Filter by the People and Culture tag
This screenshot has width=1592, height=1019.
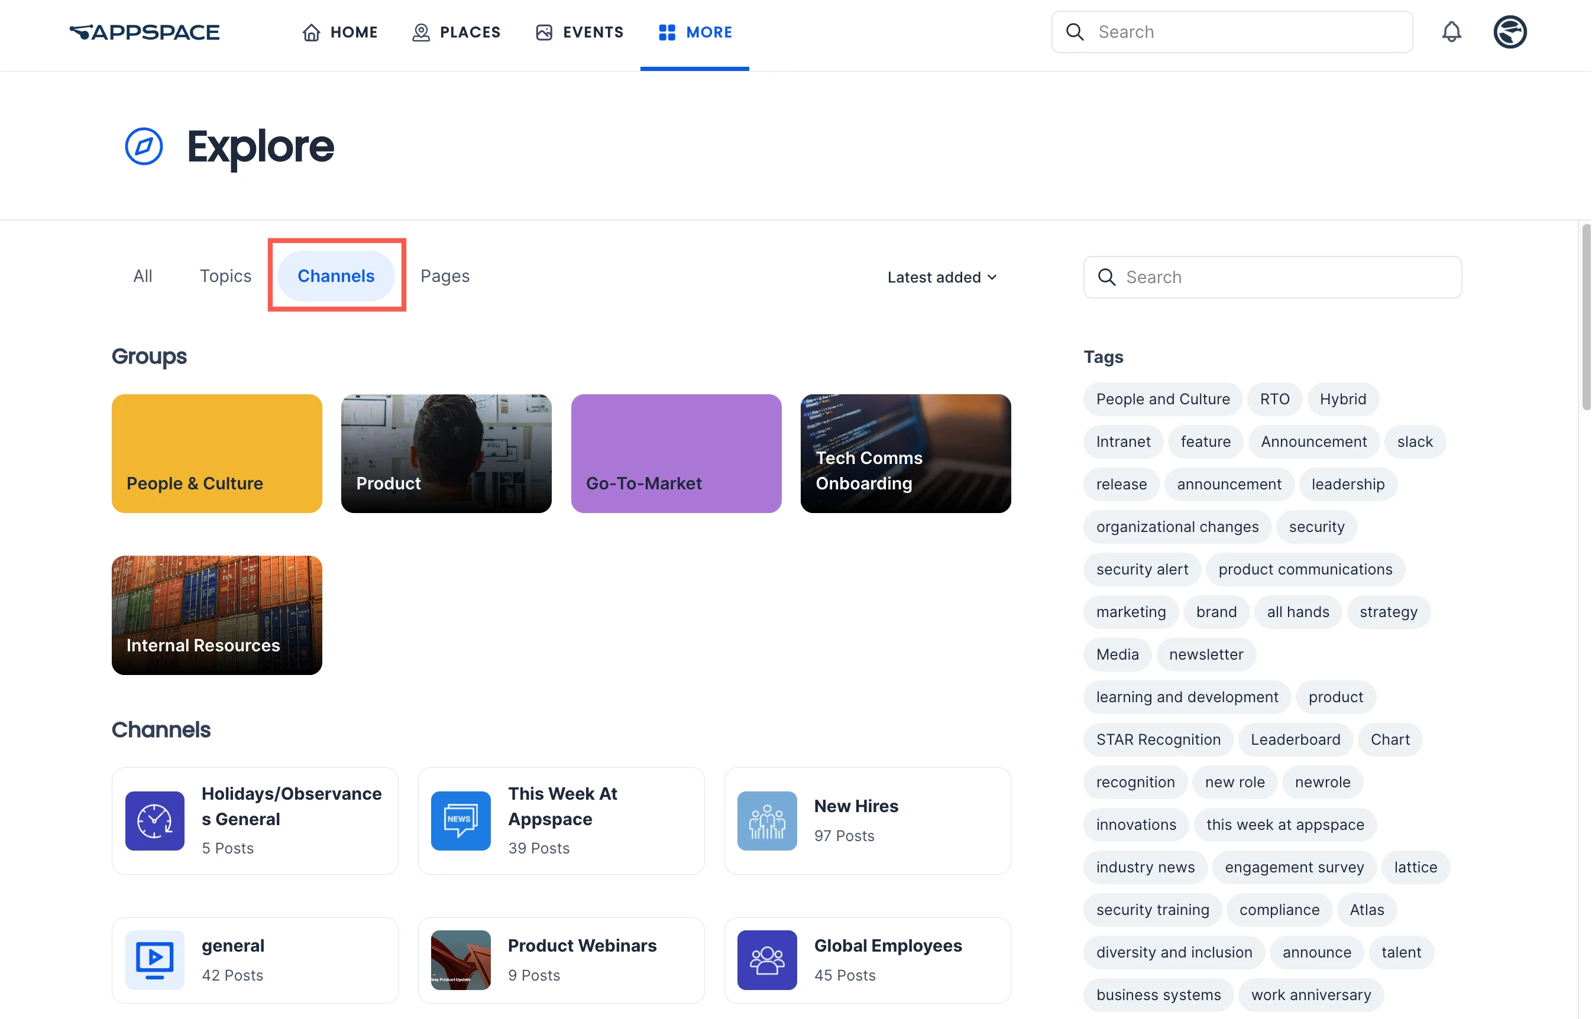pyautogui.click(x=1163, y=399)
